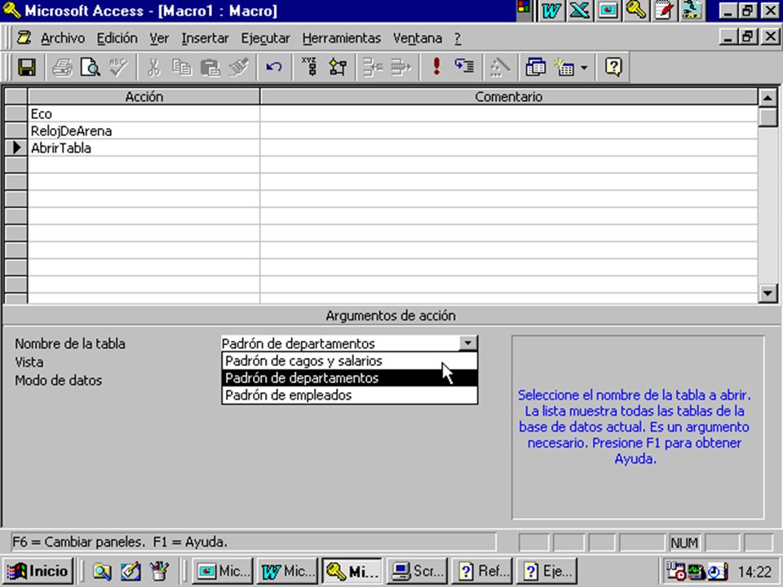
Task: Open the Inicio start button
Action: pyautogui.click(x=38, y=571)
